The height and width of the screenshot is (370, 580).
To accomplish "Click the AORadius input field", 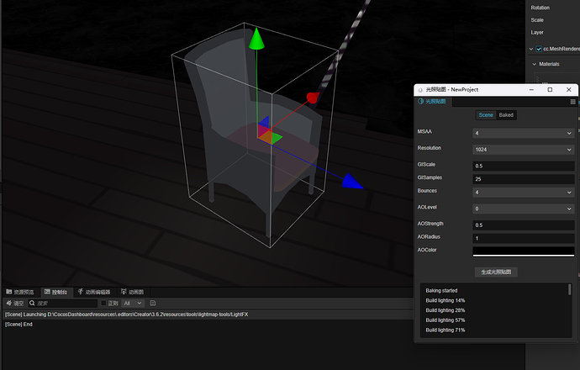I will (x=524, y=238).
